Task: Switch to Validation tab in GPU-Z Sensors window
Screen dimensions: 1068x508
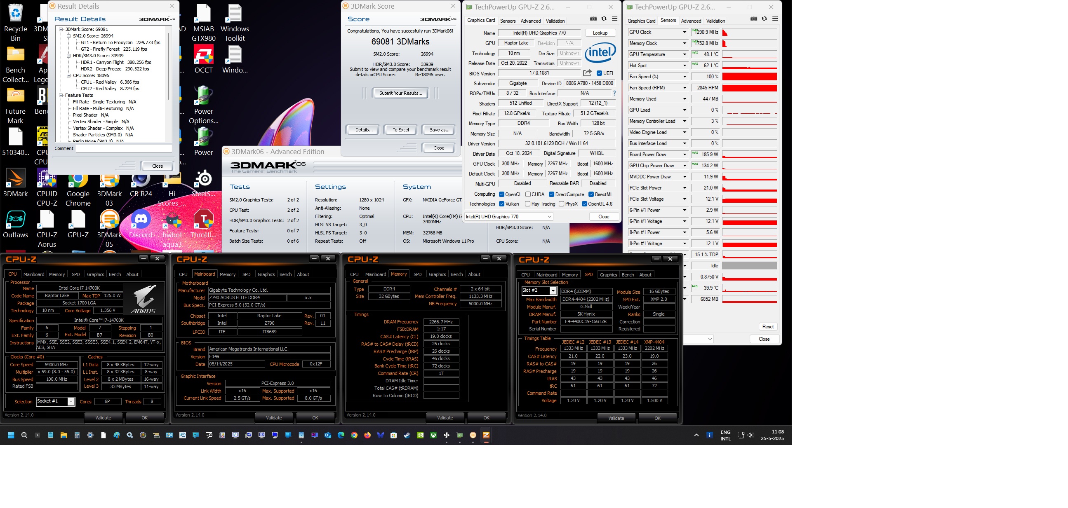Action: point(715,21)
